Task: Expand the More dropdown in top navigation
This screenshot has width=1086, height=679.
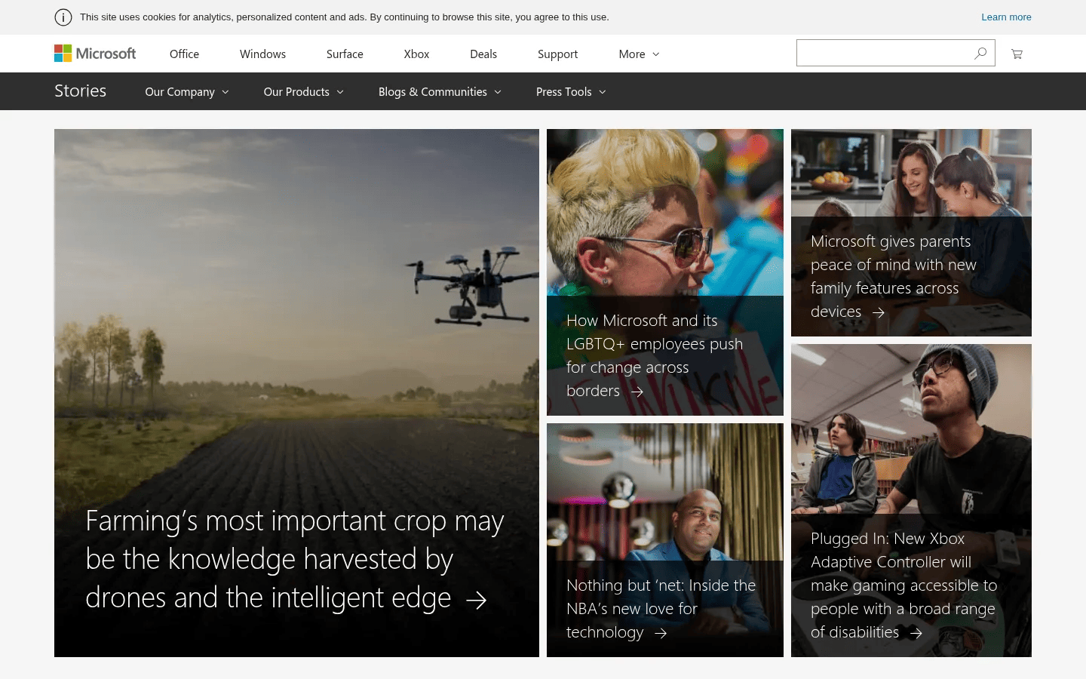Action: point(639,54)
